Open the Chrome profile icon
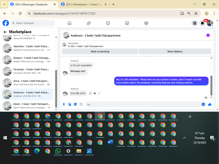Viewport: 219px width, 164px height. pyautogui.click(x=206, y=14)
